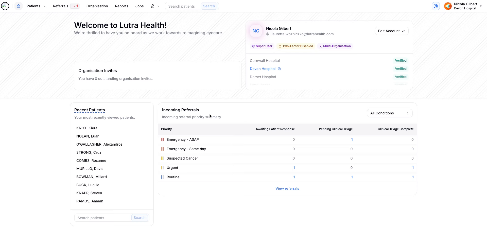Open patient COMBS, Roxanne

[x=91, y=161]
